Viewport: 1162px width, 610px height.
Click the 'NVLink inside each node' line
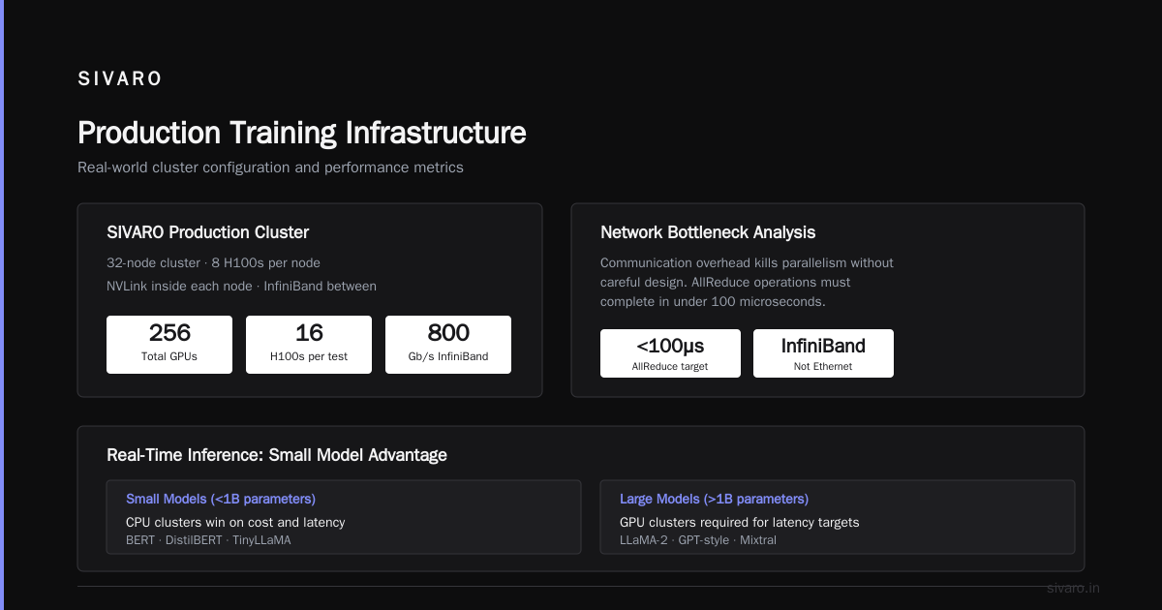(241, 287)
